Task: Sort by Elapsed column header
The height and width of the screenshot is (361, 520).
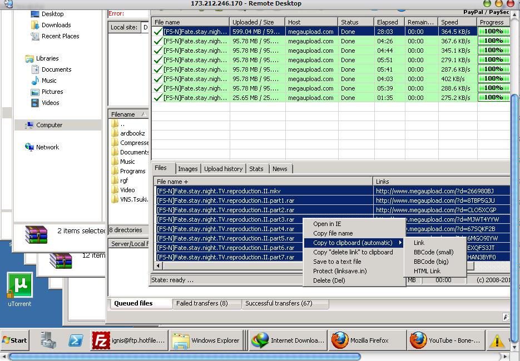Action: [389, 22]
